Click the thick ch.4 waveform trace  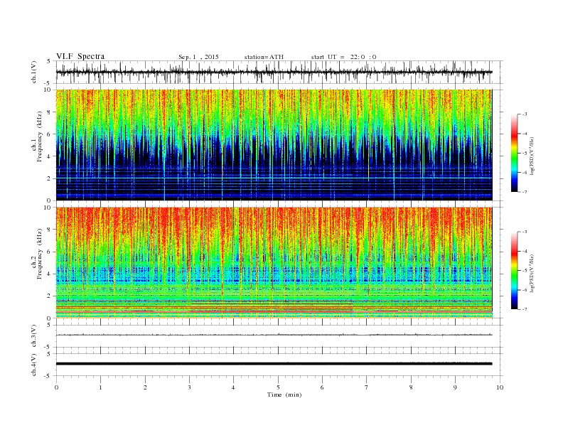coord(274,364)
